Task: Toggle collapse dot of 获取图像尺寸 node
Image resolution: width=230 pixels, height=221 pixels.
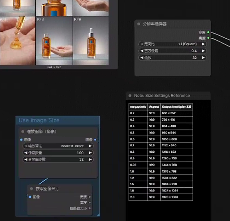Action: pyautogui.click(x=31, y=189)
